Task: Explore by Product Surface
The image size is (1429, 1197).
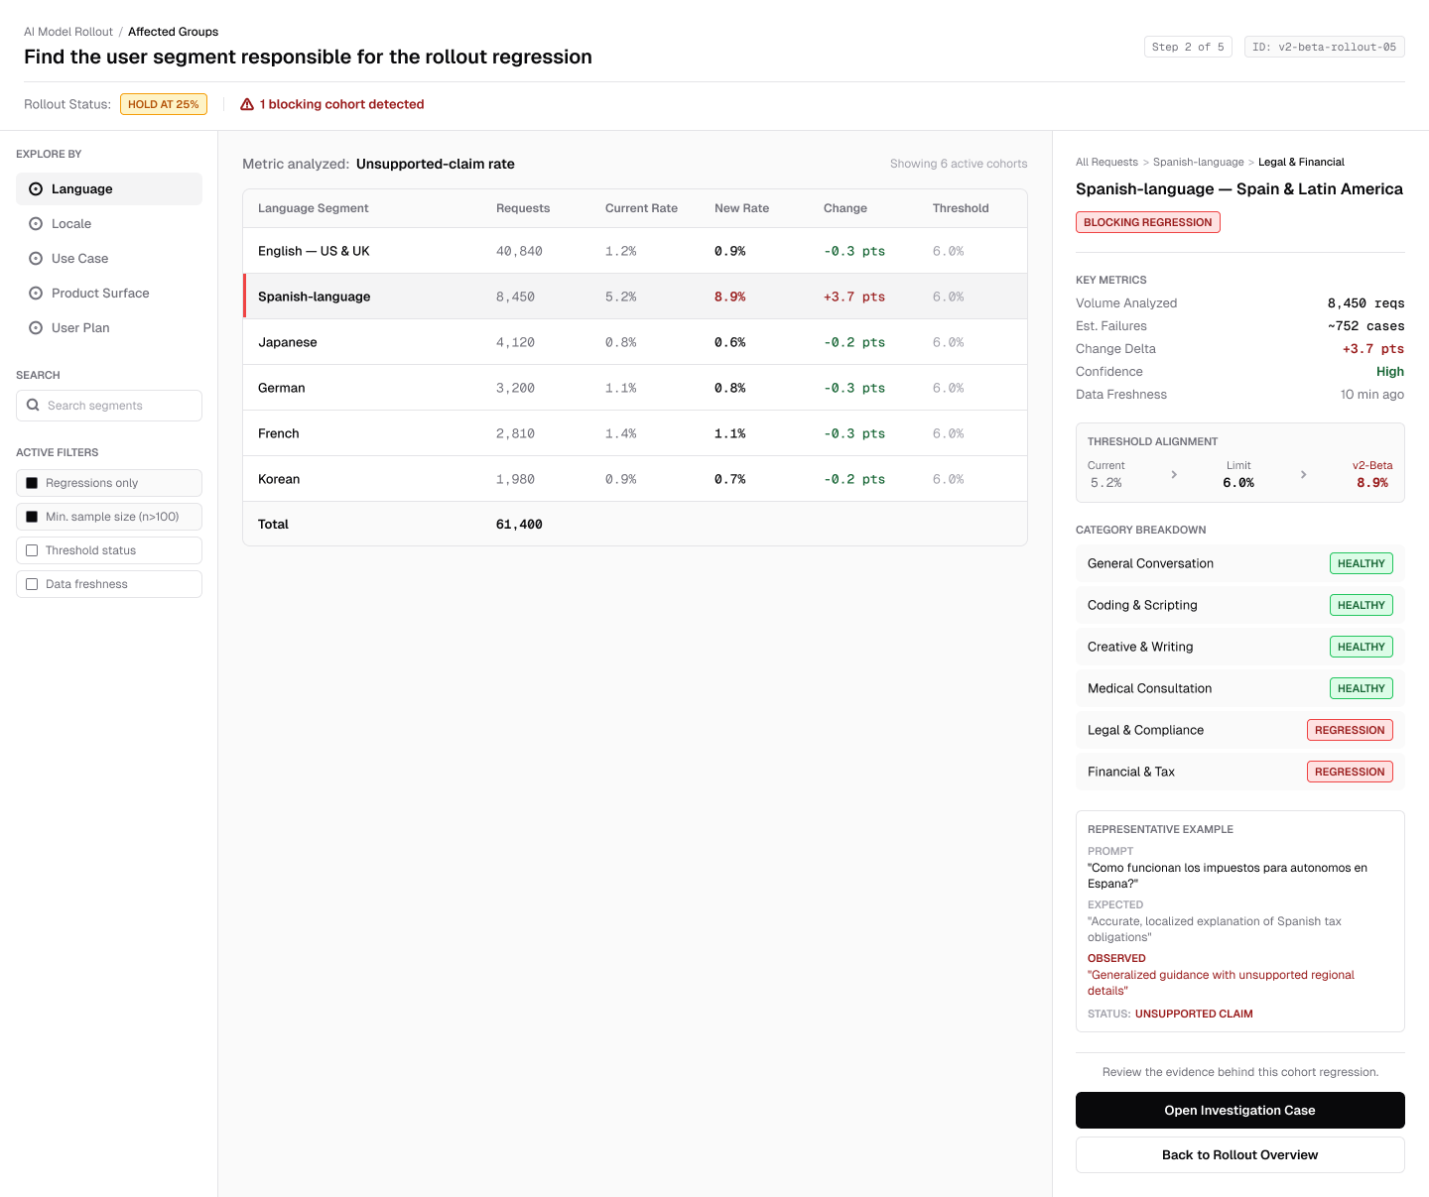Action: pyautogui.click(x=109, y=294)
